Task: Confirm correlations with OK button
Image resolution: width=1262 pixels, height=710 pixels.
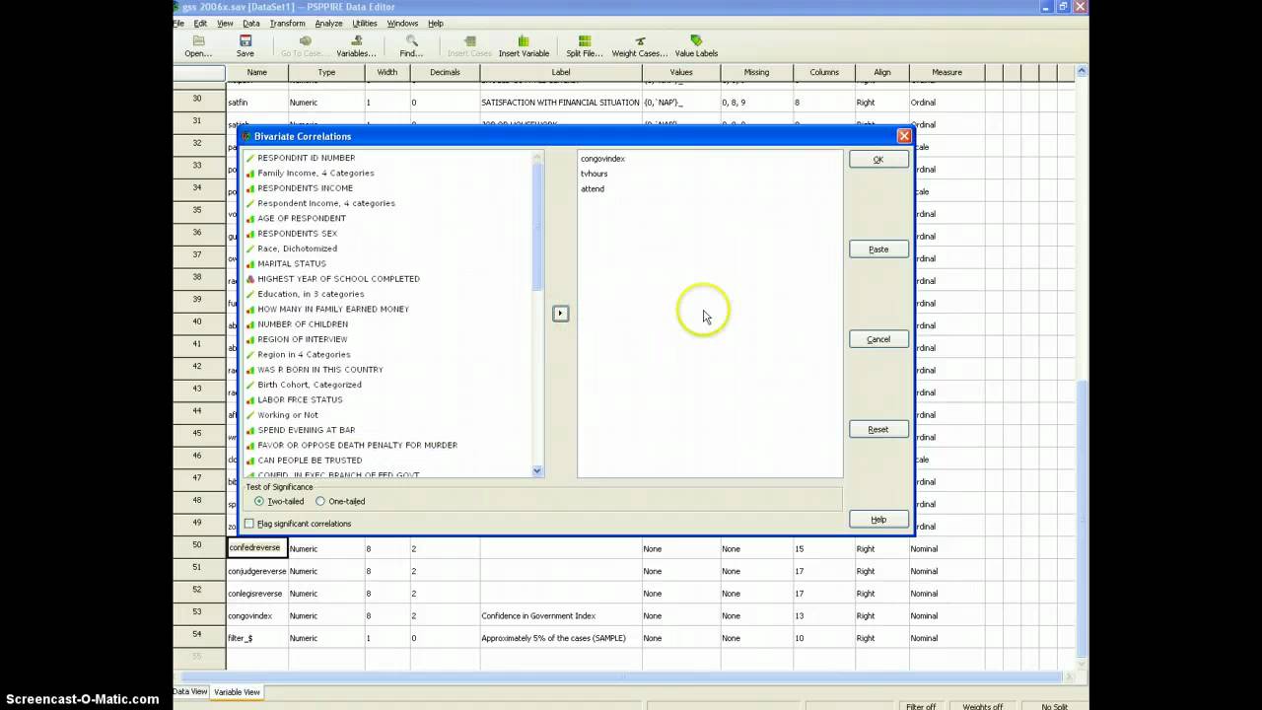Action: (877, 160)
